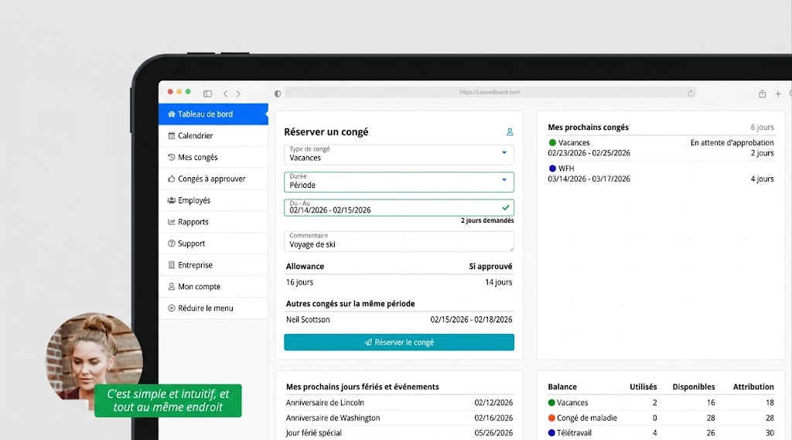The width and height of the screenshot is (792, 440).
Task: Click Télétravail balance row
Action: click(x=661, y=433)
